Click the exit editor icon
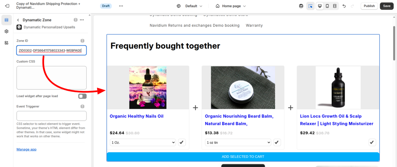Viewport: 397px width, 167px height. click(7, 6)
